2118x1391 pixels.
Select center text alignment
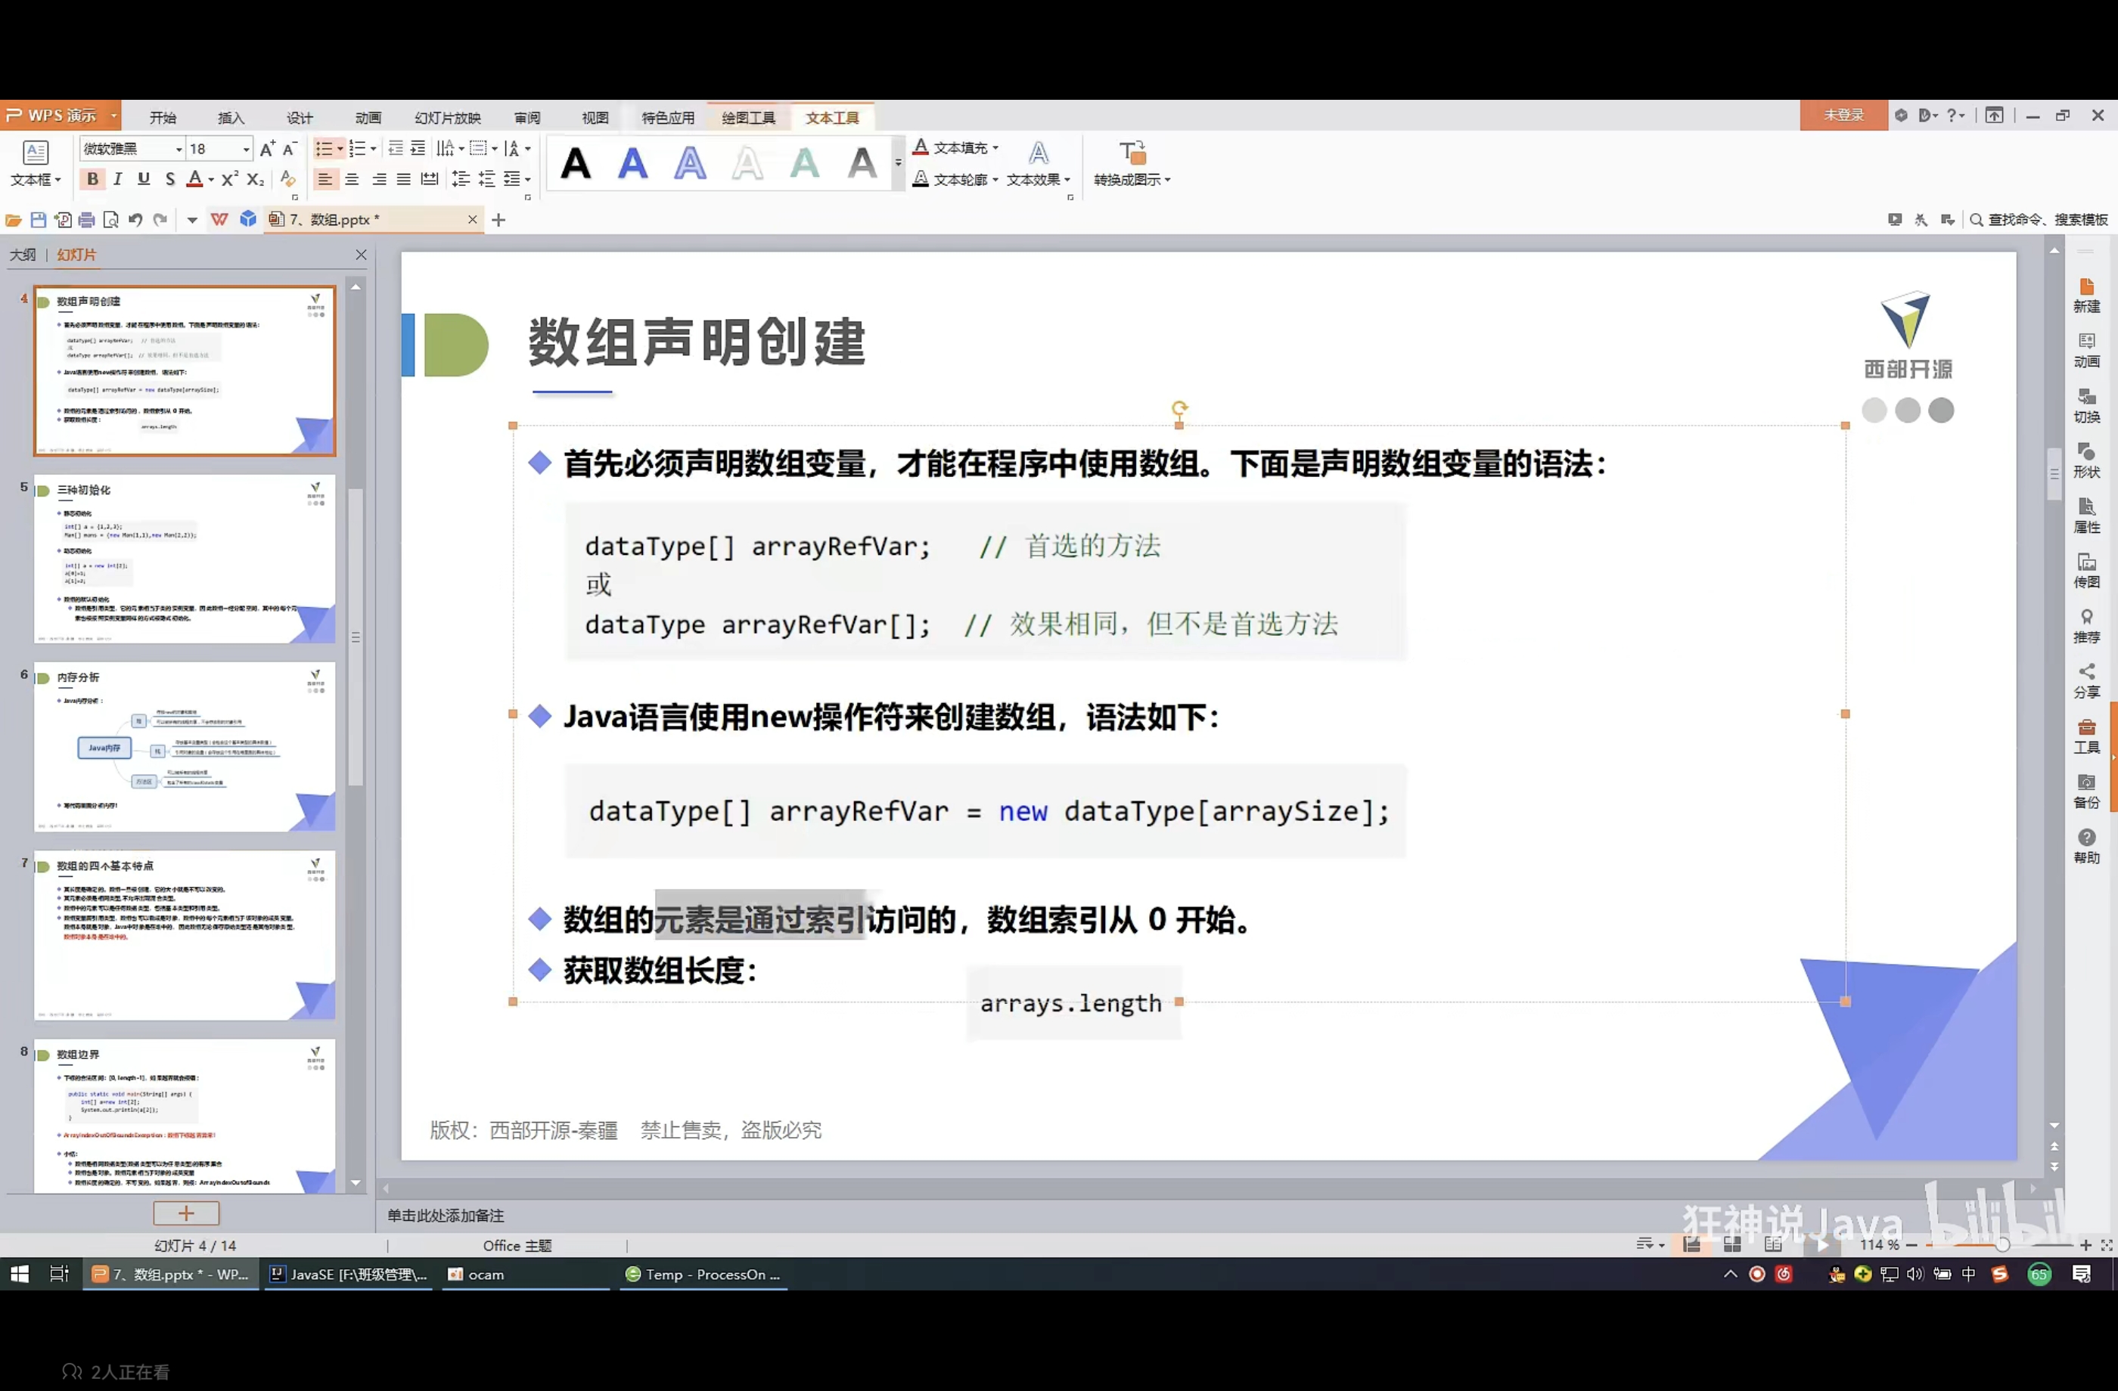click(352, 180)
